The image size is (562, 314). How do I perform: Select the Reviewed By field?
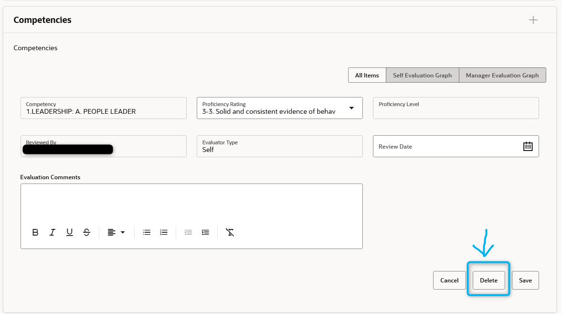(x=104, y=146)
